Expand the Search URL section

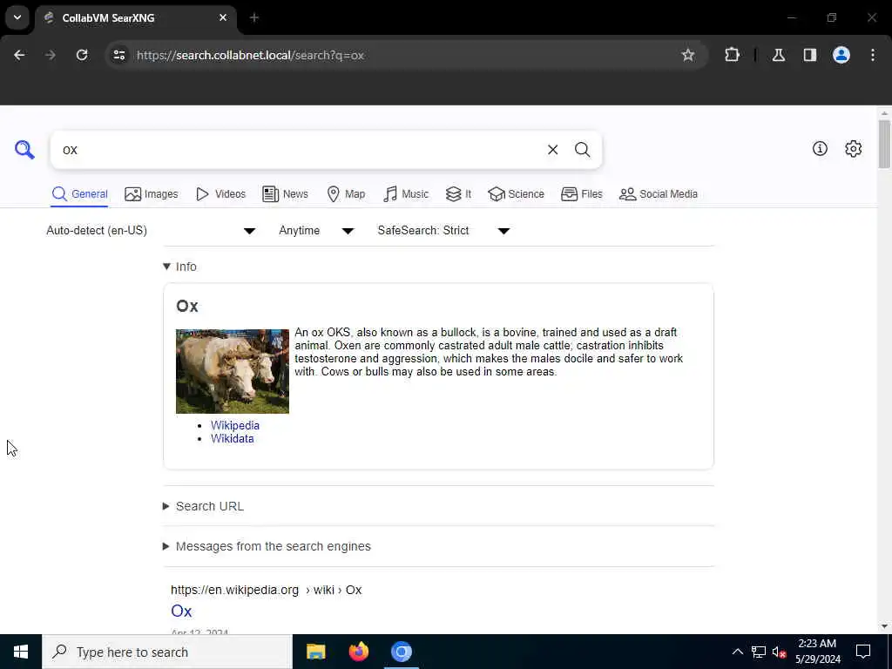pyautogui.click(x=203, y=506)
